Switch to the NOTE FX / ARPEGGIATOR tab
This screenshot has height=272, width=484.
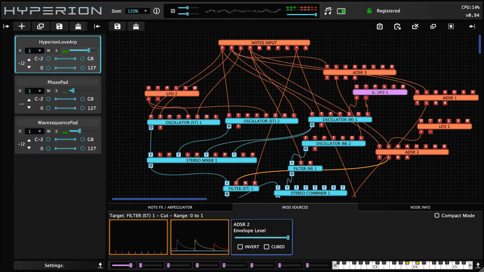pos(170,207)
